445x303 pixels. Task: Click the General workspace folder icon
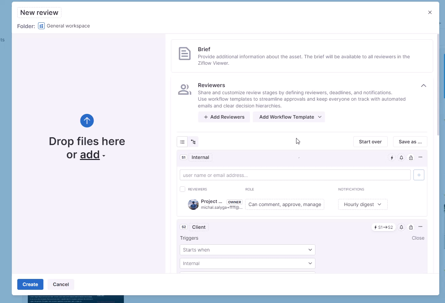pyautogui.click(x=41, y=26)
